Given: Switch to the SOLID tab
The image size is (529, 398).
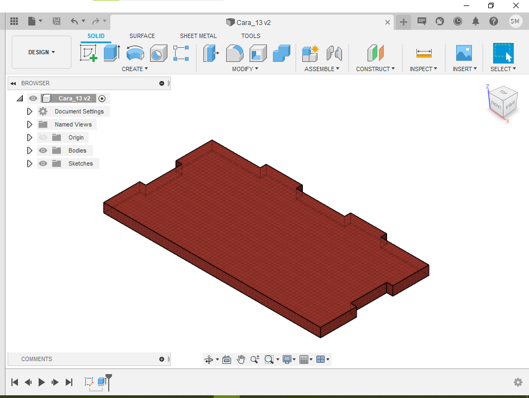Looking at the screenshot, I should click(96, 36).
